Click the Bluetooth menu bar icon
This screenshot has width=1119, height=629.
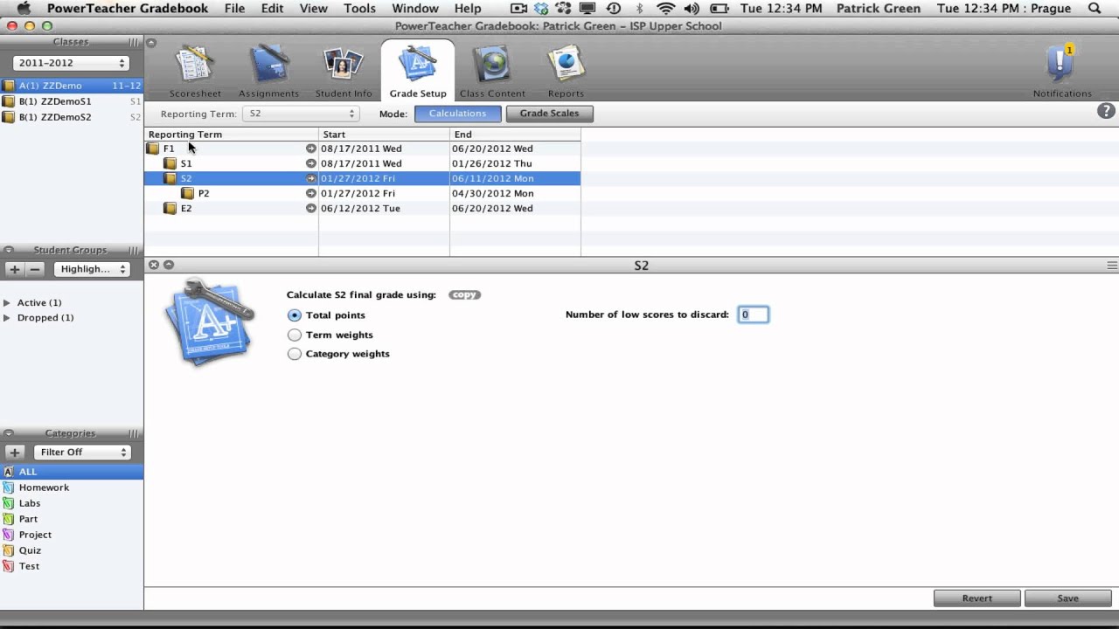(639, 9)
